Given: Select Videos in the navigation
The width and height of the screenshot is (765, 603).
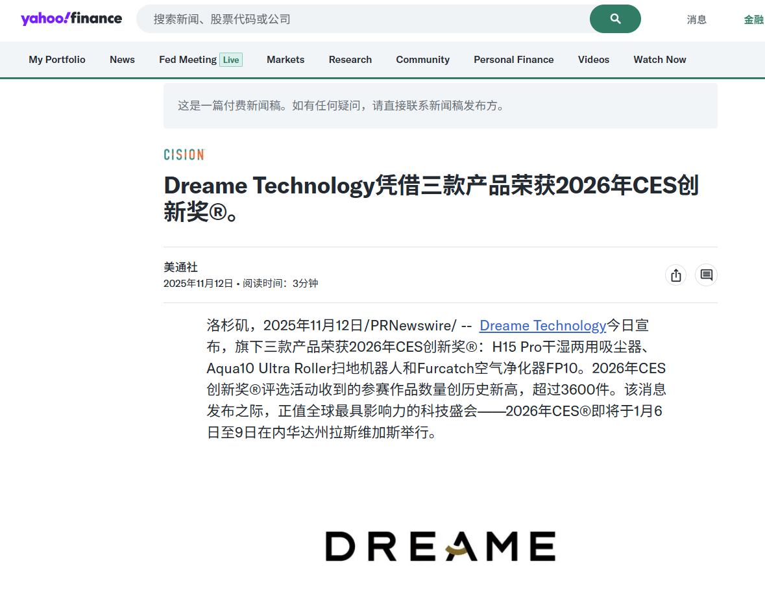Looking at the screenshot, I should coord(593,59).
